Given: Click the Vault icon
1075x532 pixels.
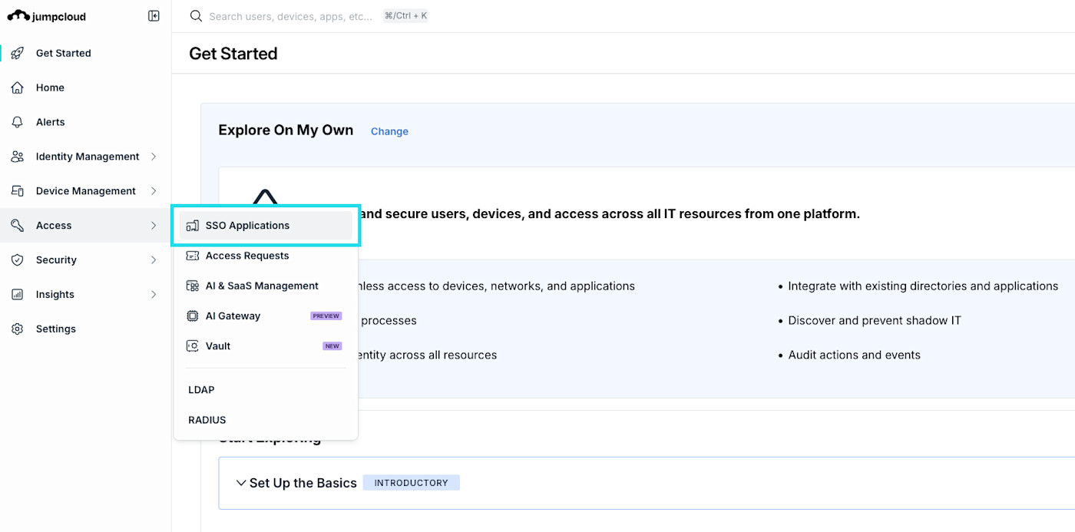Looking at the screenshot, I should click(193, 346).
